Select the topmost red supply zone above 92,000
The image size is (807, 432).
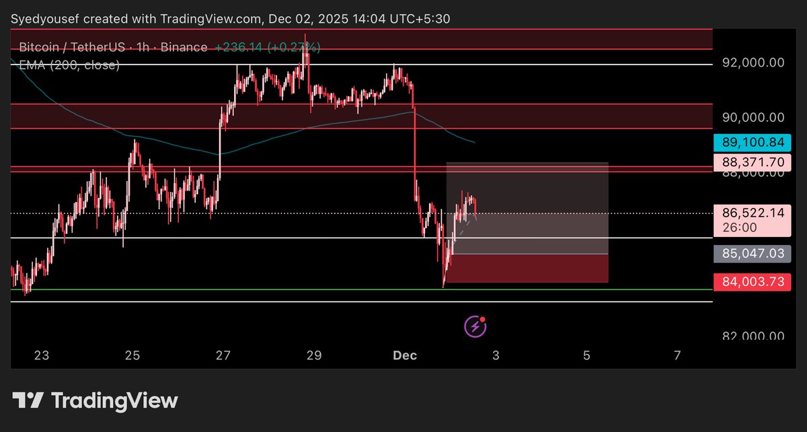360,39
